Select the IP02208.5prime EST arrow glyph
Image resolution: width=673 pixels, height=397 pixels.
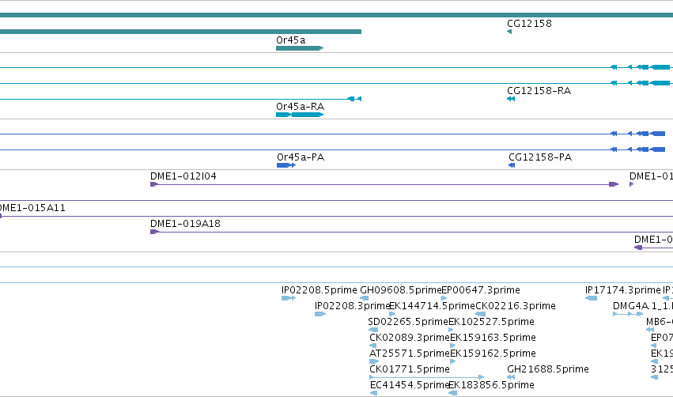coord(289,298)
